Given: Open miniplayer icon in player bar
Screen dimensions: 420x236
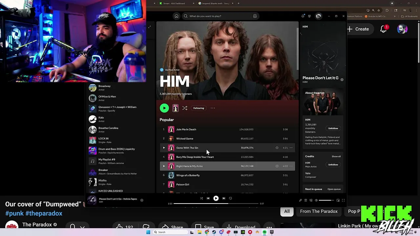Looking at the screenshot, I should pos(338,200).
